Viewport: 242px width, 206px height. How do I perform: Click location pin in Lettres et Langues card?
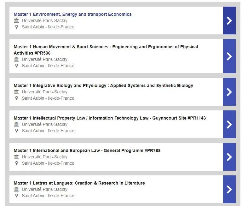point(16,196)
